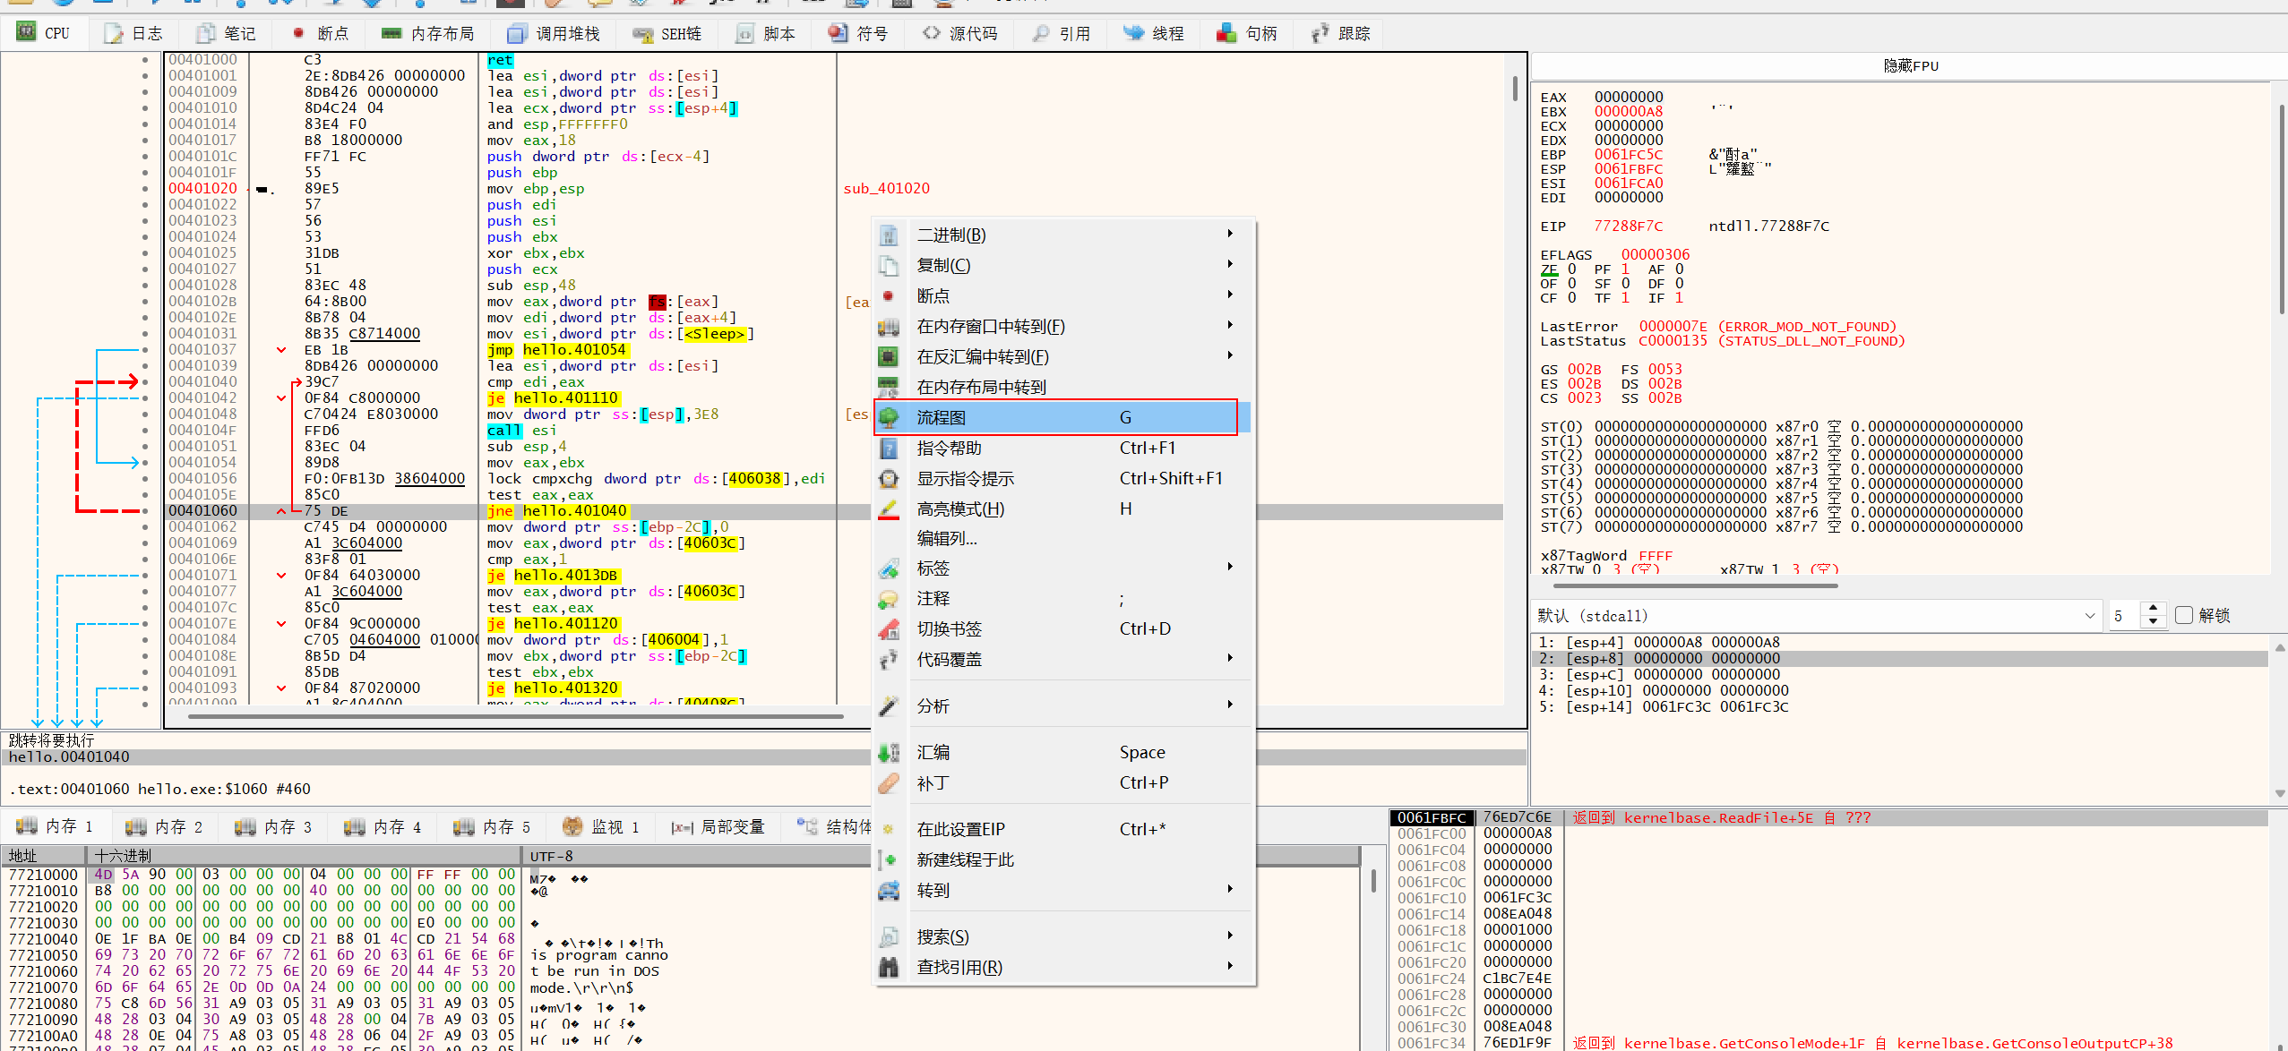
Task: Expand the 二进制(B) submenu
Action: coord(1062,235)
